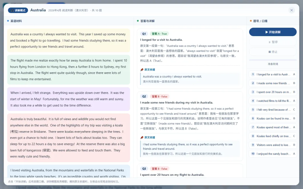Select question 1 'I longed for a visit' in the question list
This screenshot has height=189, width=303.
(x=273, y=74)
